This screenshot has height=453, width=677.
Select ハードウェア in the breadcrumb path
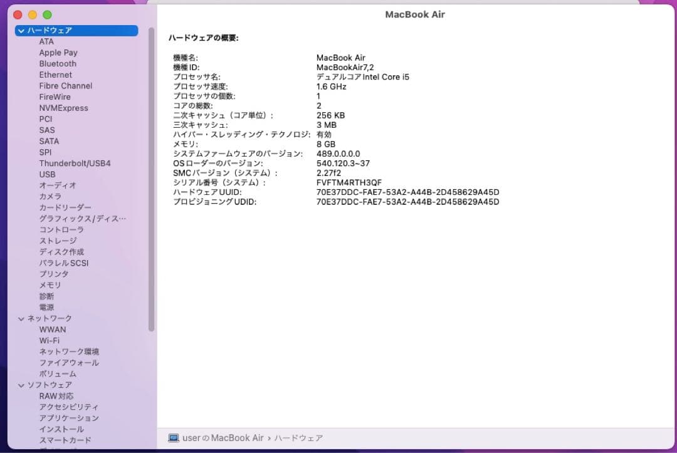coord(299,437)
